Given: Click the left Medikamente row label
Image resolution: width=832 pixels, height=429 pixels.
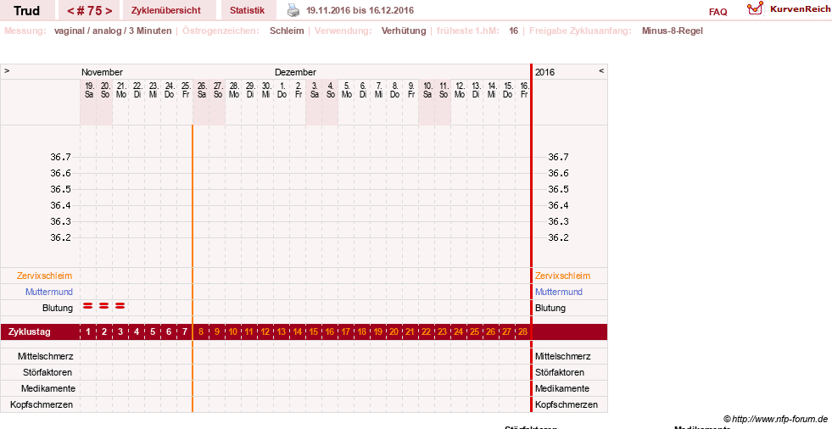Looking at the screenshot, I should [48, 388].
